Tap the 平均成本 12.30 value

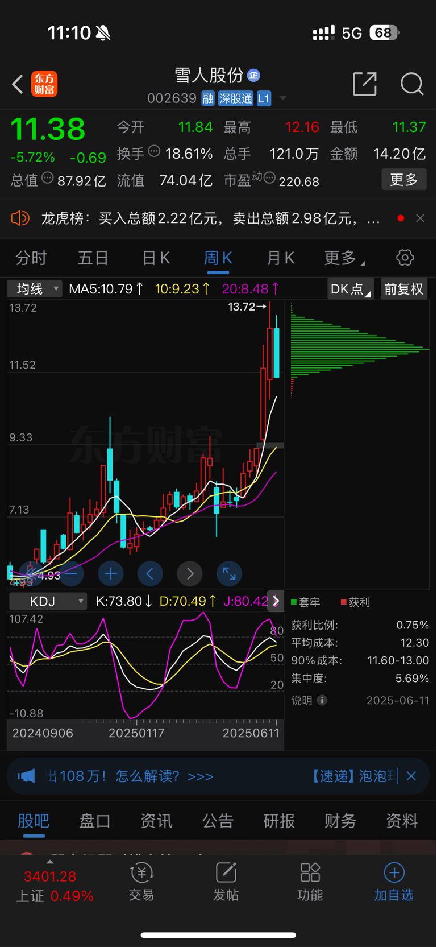pos(415,643)
